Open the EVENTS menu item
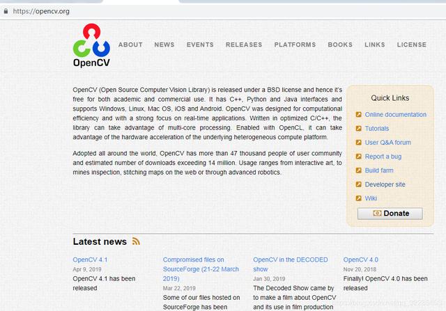This screenshot has height=311, width=446. click(x=200, y=45)
